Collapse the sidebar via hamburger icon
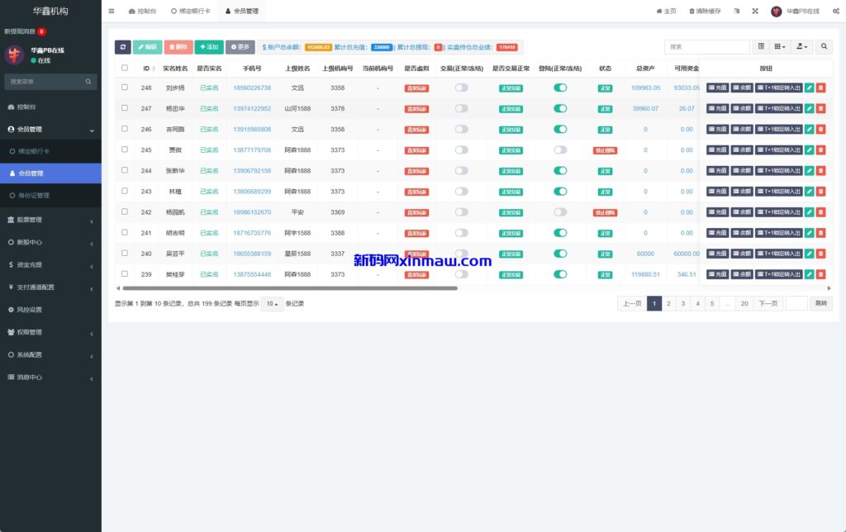 point(112,12)
